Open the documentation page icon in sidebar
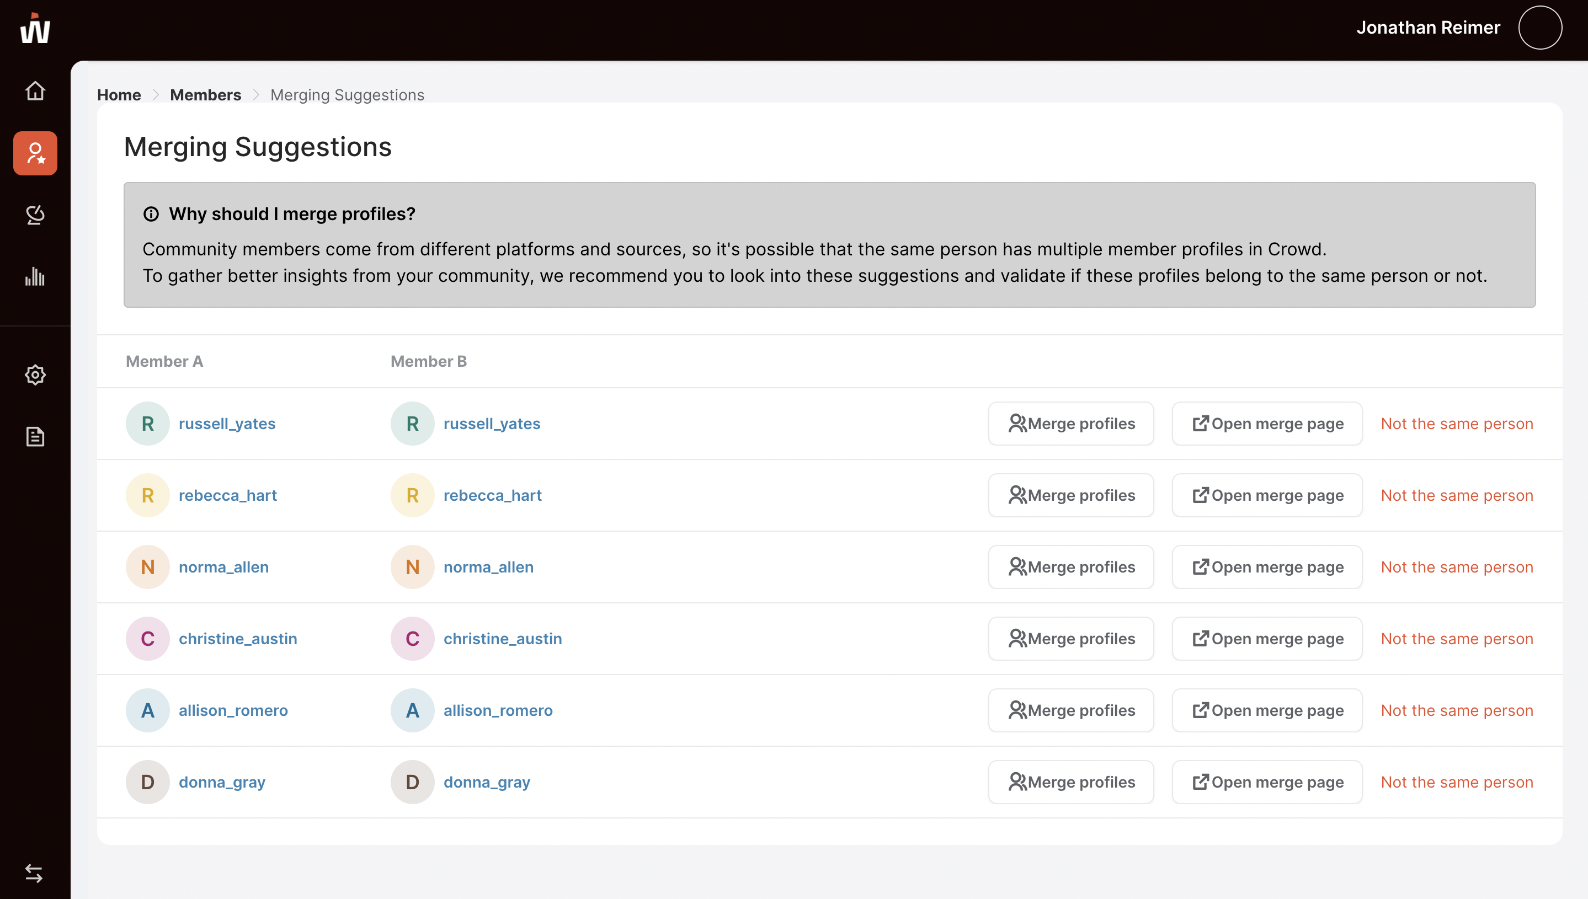Screen dimensions: 1588x899 [x=35, y=436]
